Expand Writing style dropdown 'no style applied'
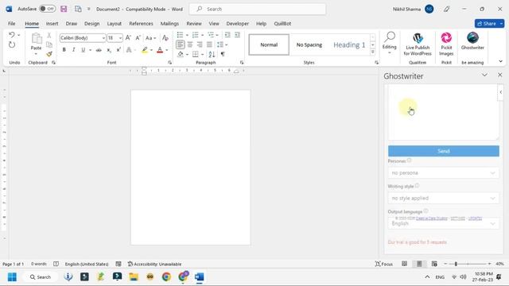This screenshot has height=286, width=509. click(444, 198)
